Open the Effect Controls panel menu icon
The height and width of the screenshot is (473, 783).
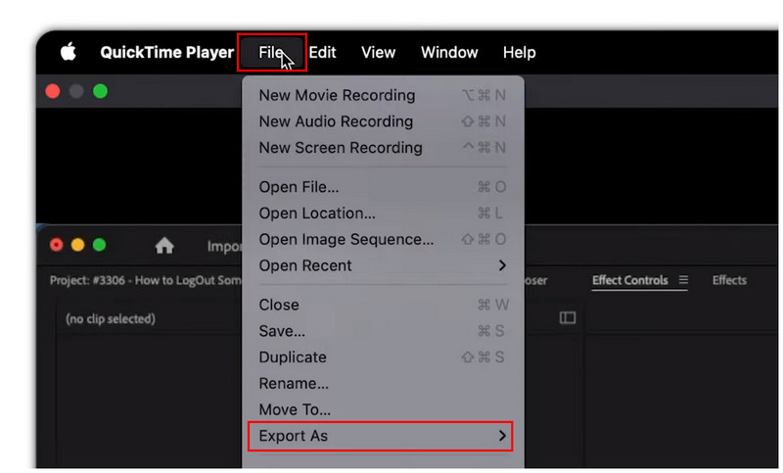[x=683, y=280]
